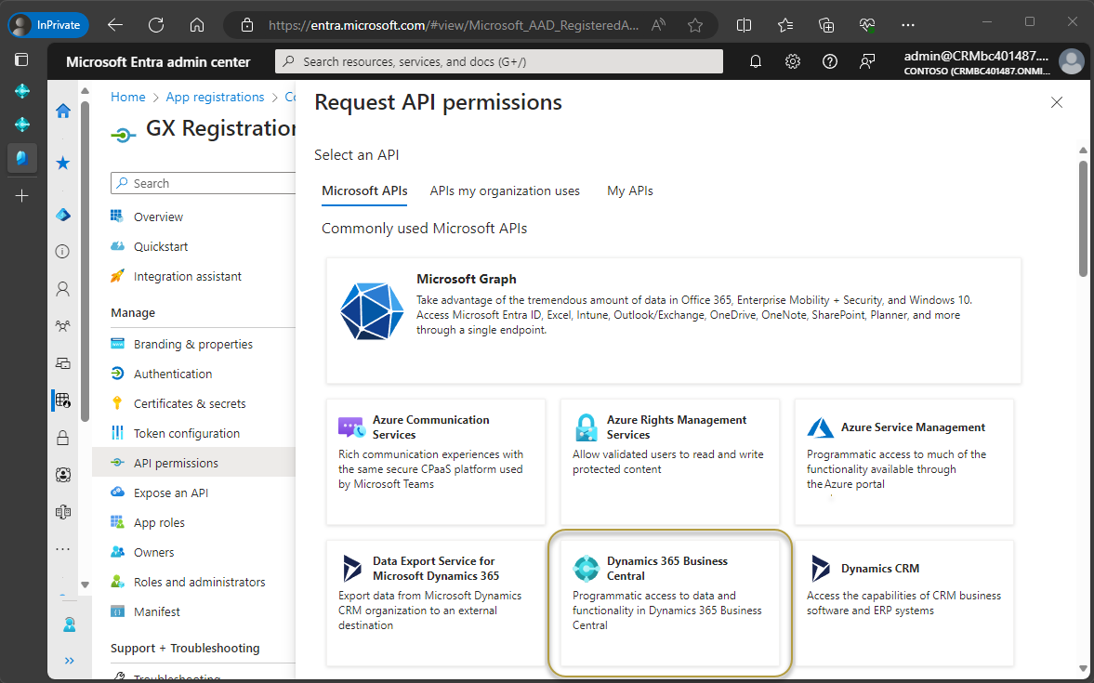This screenshot has height=683, width=1094.
Task: Click the notifications bell in the top bar
Action: coord(755,61)
